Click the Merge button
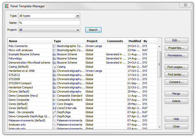The width and height of the screenshot is (196, 138). tap(176, 94)
